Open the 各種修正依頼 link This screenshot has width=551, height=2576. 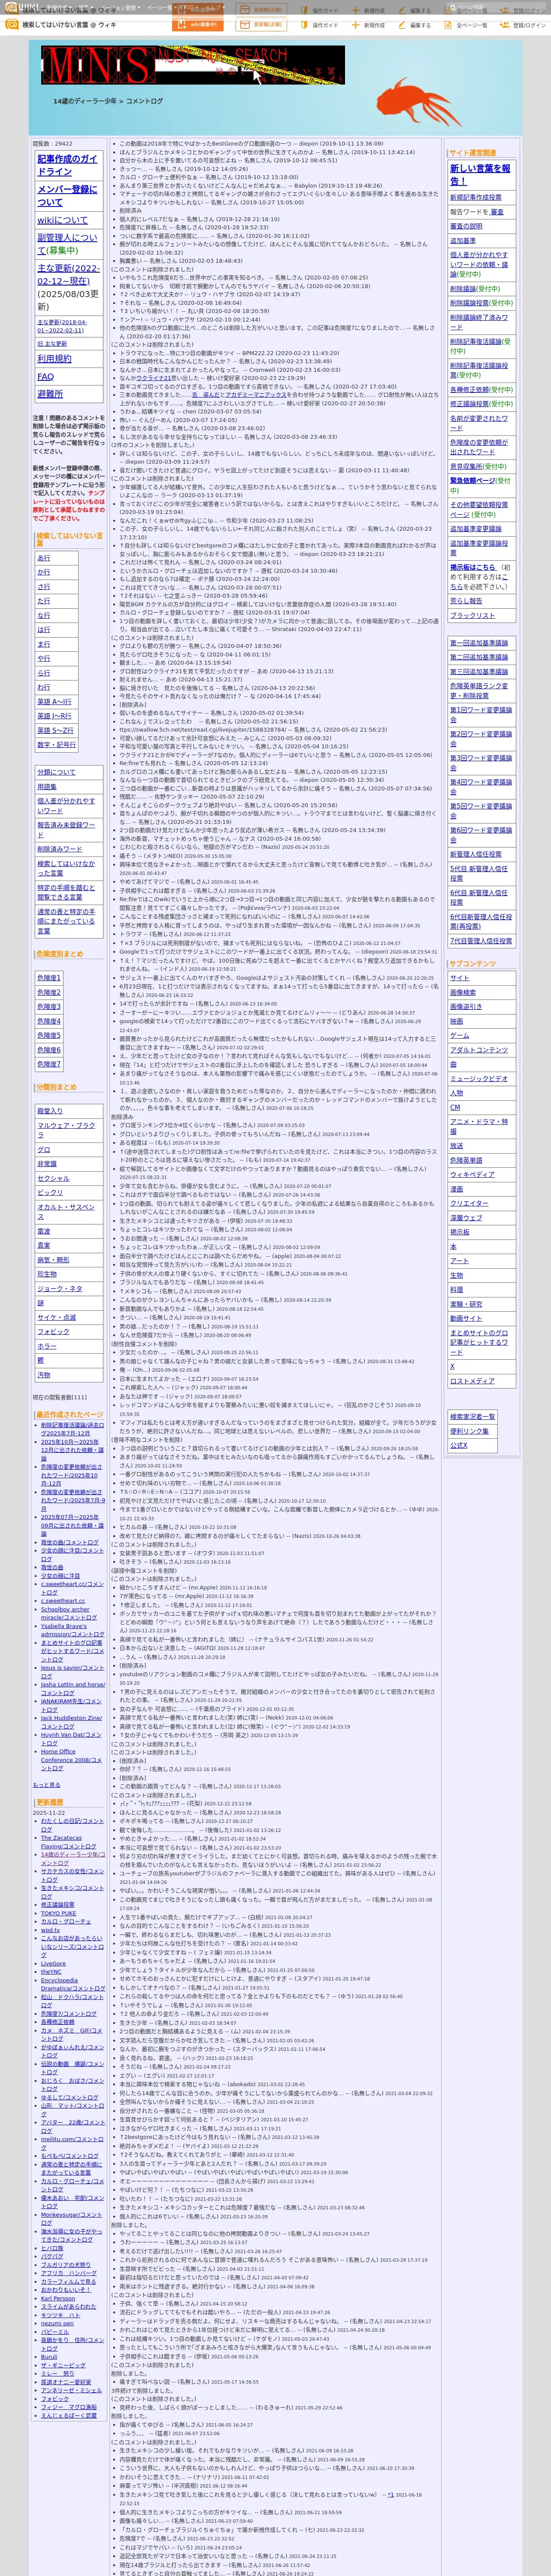click(468, 390)
